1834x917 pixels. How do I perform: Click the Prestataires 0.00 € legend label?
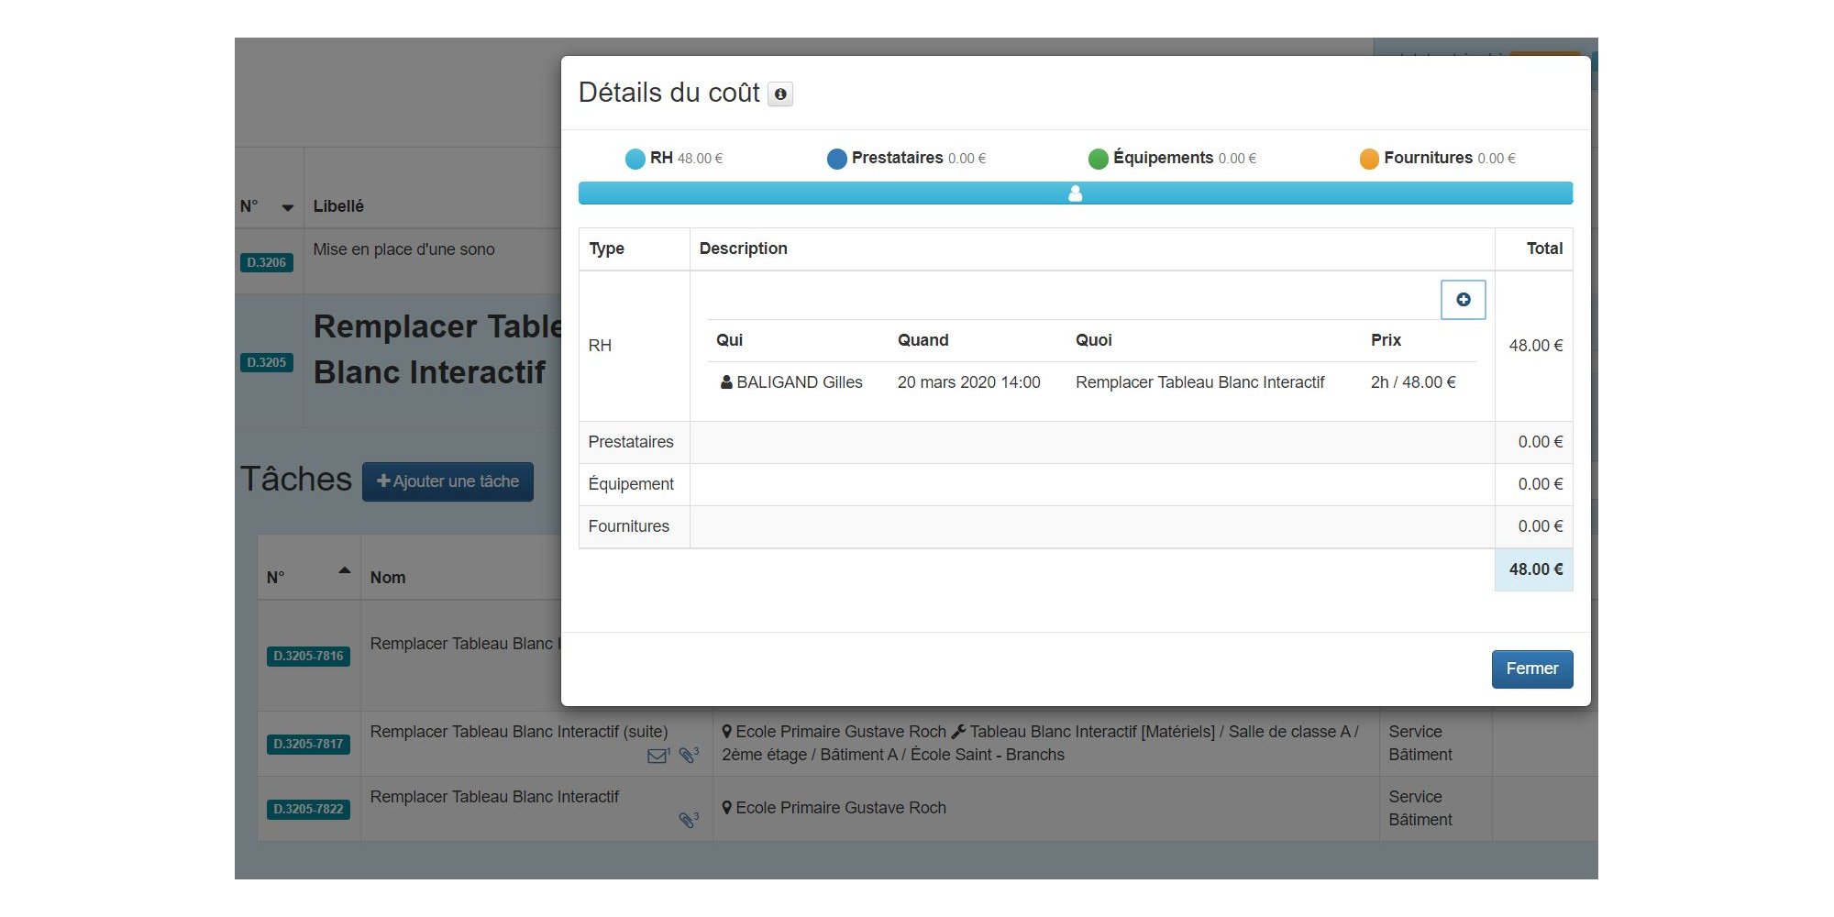(x=919, y=158)
